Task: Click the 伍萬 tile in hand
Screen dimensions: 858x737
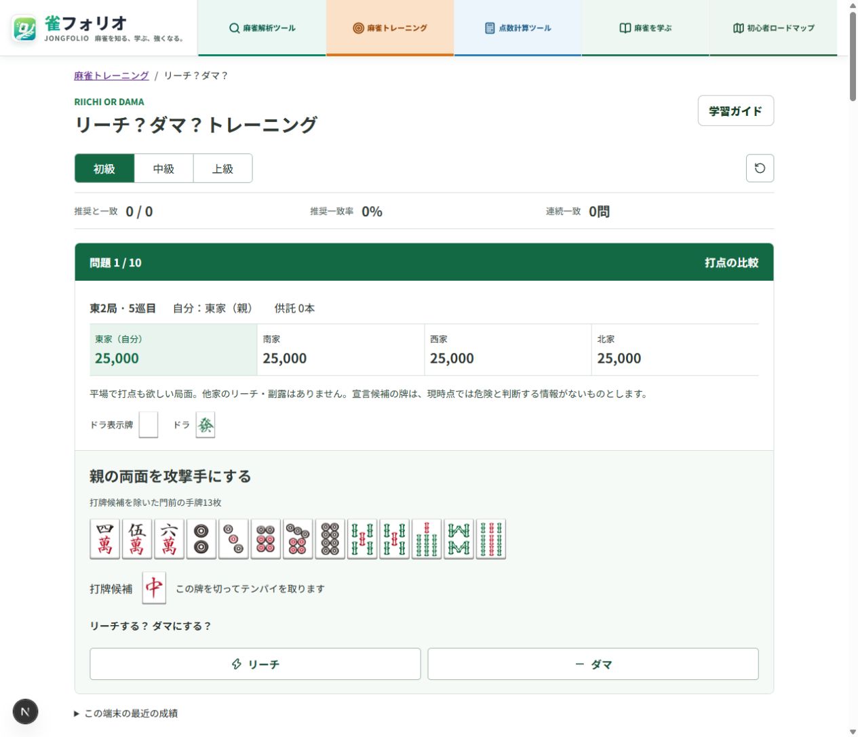Action: coord(137,539)
